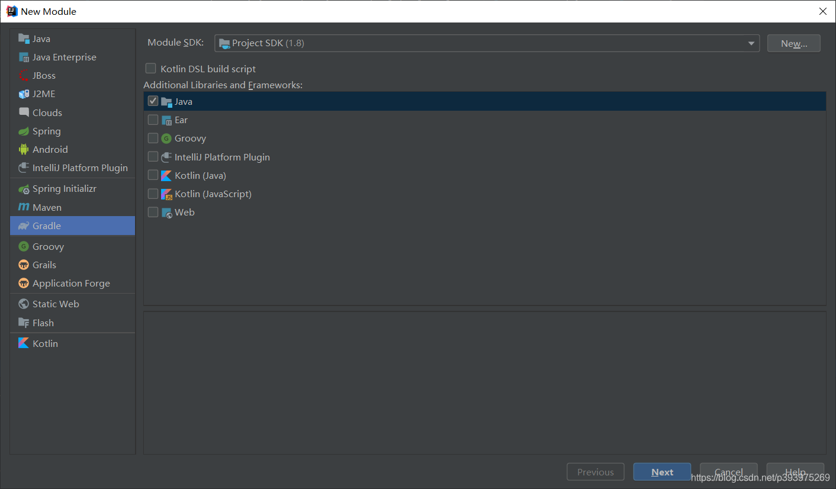
Task: Click the Clouds label in sidebar
Action: [x=47, y=112]
